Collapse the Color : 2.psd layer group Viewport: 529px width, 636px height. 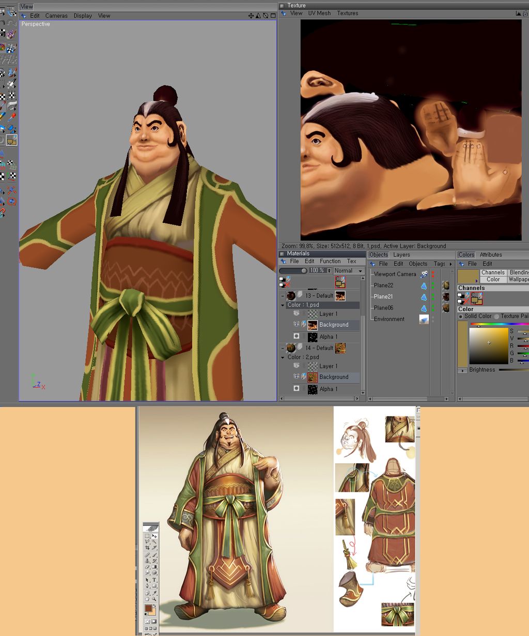pyautogui.click(x=283, y=357)
